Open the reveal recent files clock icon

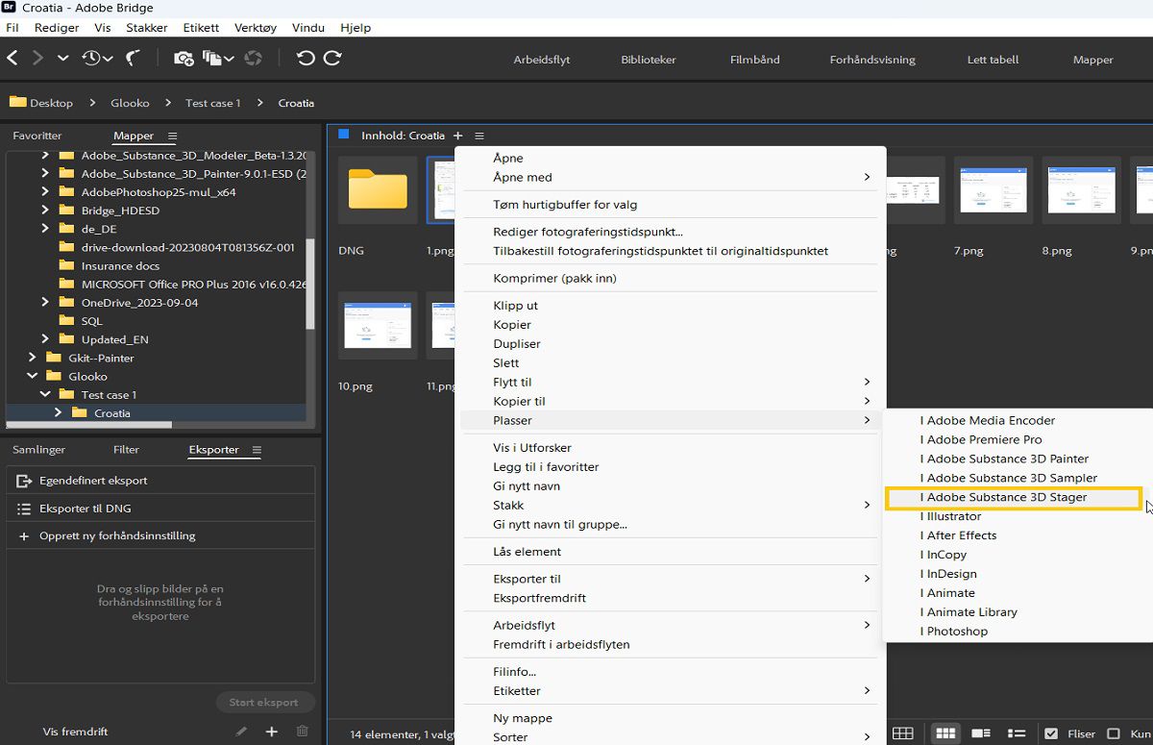[96, 59]
